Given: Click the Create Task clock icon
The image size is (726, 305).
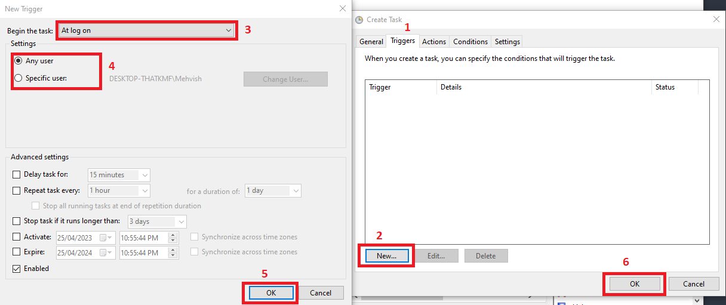Looking at the screenshot, I should coord(359,20).
